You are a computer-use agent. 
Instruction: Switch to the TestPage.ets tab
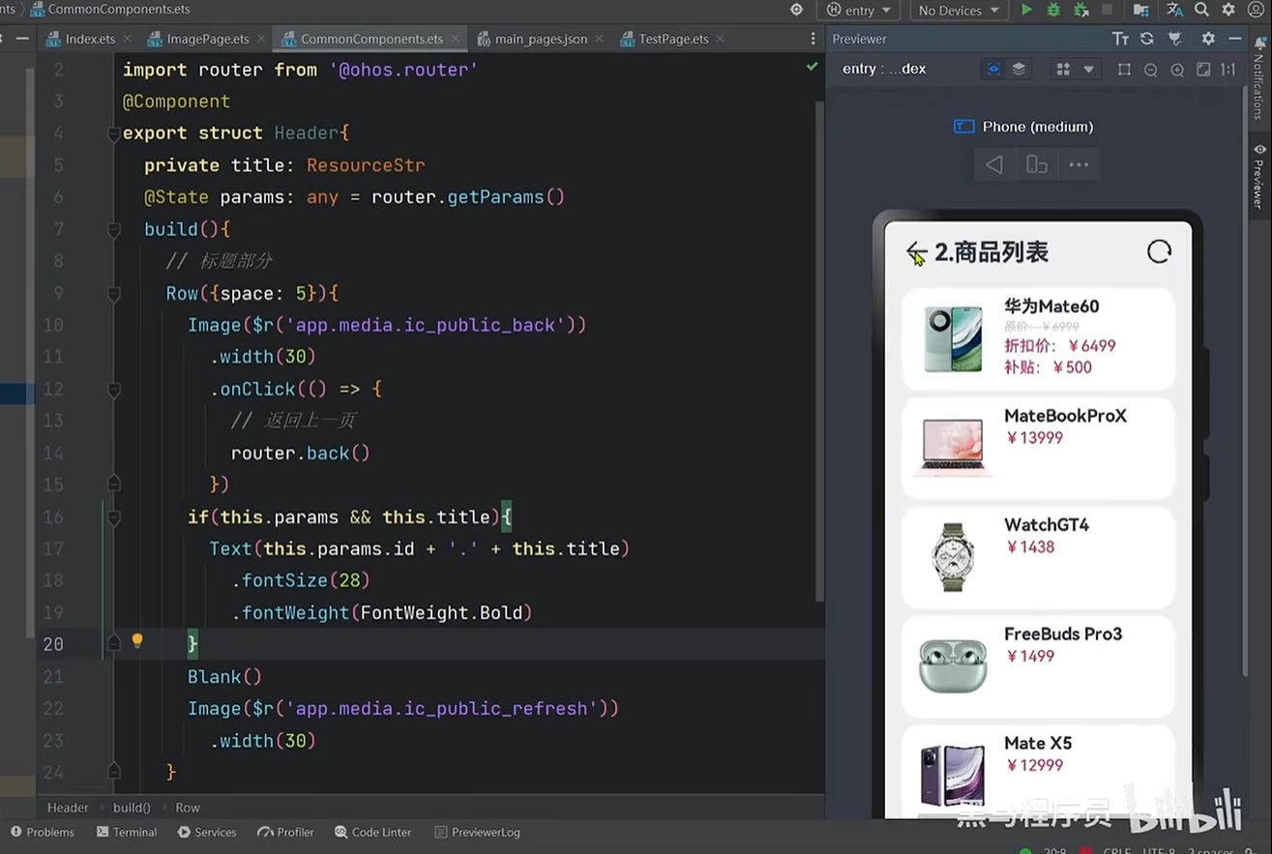[672, 39]
